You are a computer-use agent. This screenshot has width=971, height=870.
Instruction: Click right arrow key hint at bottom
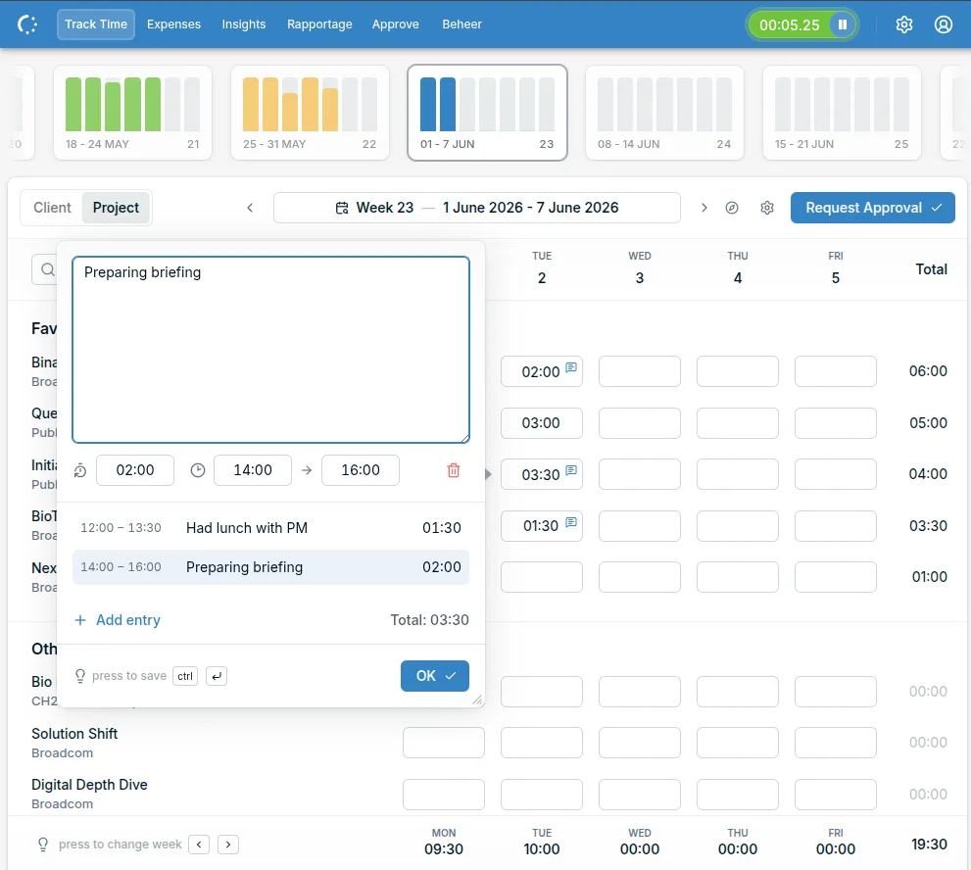pyautogui.click(x=228, y=845)
